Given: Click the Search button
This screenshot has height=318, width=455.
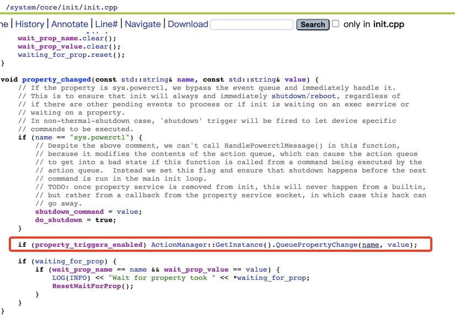Looking at the screenshot, I should click(312, 24).
